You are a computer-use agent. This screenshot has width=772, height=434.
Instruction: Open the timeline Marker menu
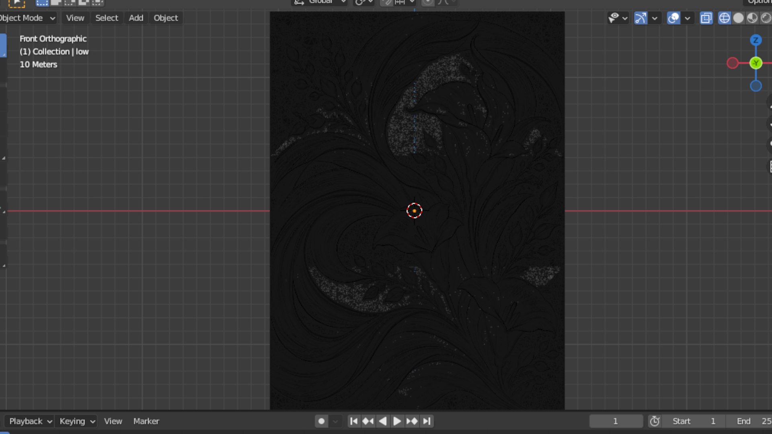coord(146,421)
